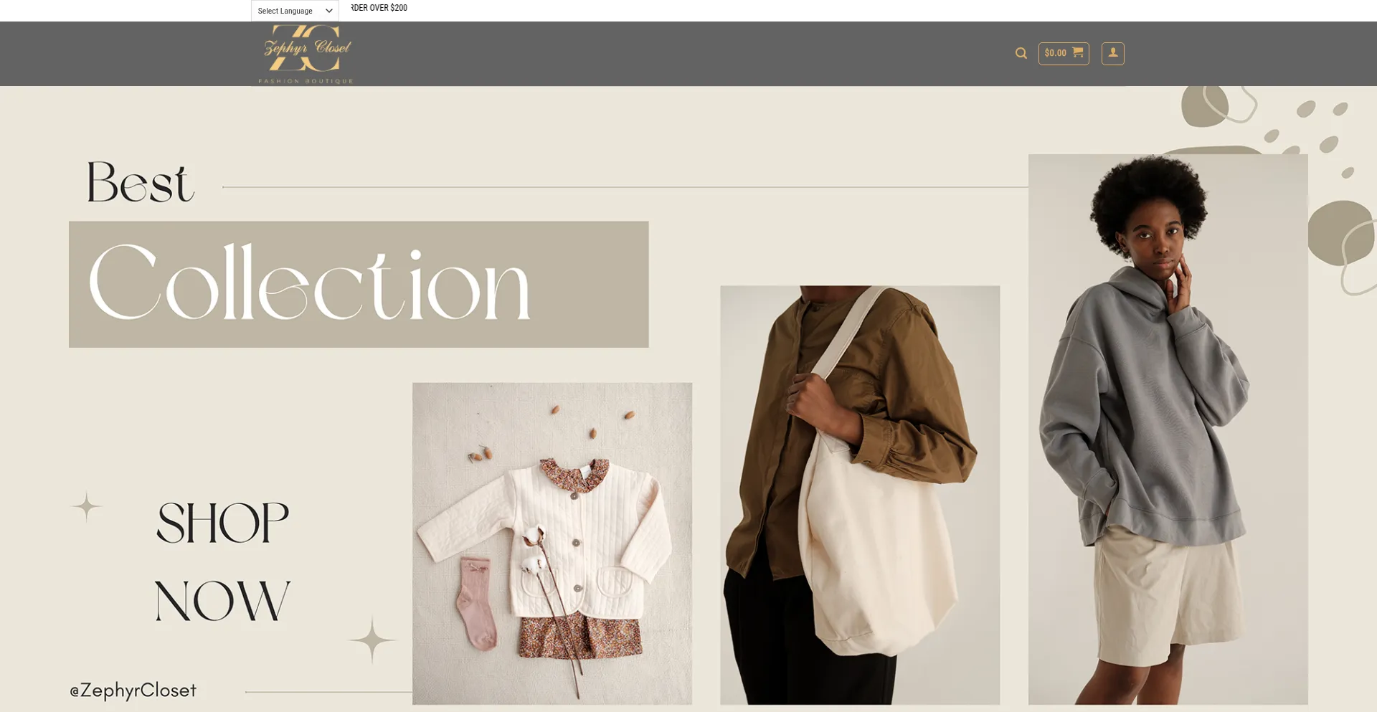Viewport: 1377px width, 712px height.
Task: Click the children's outfit flat-lay photo
Action: click(x=552, y=541)
